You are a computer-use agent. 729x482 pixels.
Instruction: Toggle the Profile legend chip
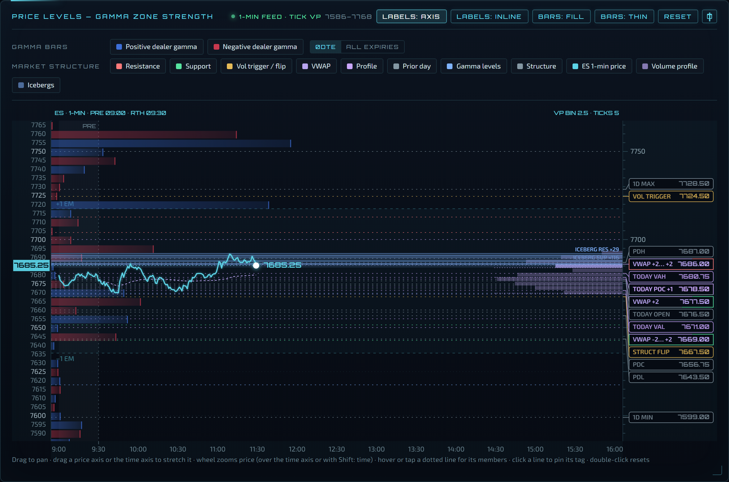(362, 66)
